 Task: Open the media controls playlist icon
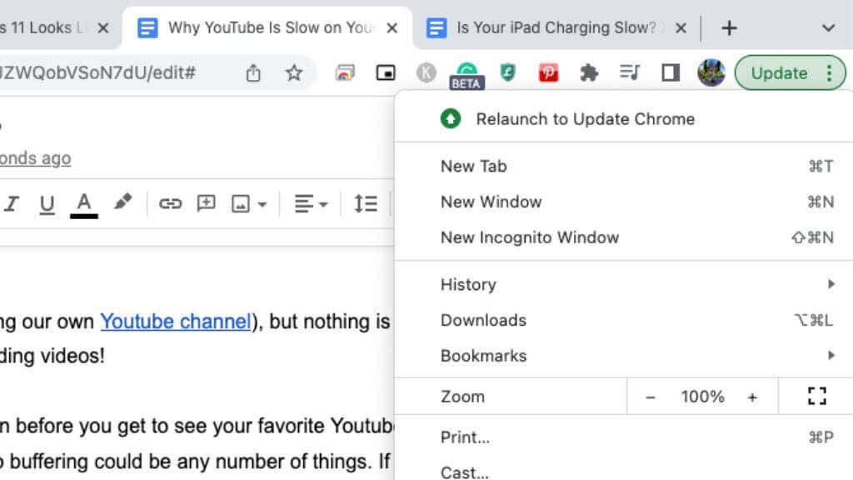(630, 72)
